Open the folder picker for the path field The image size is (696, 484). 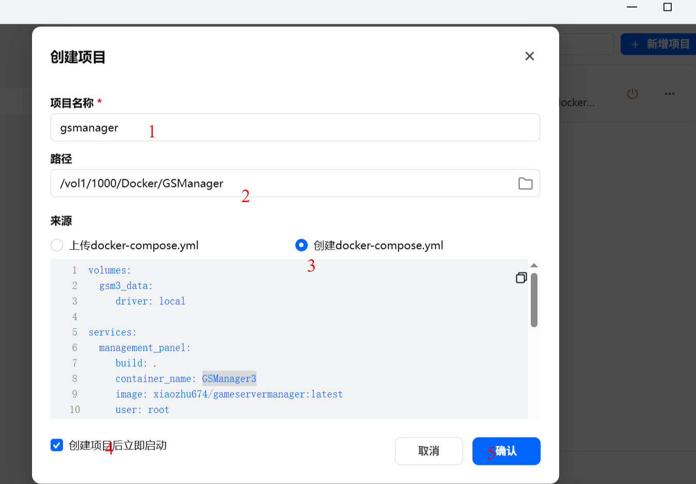pos(525,183)
